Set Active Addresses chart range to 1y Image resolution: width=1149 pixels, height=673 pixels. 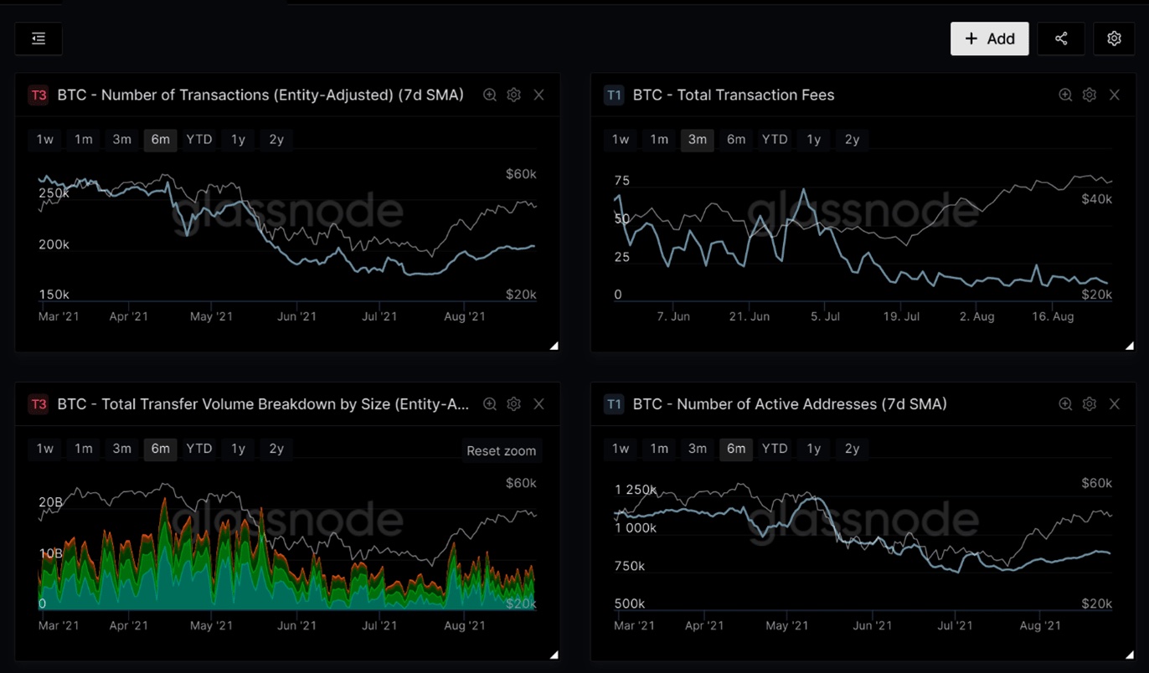(813, 449)
